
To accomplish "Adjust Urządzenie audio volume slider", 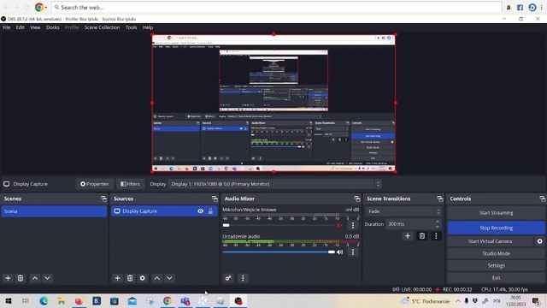I will click(279, 252).
